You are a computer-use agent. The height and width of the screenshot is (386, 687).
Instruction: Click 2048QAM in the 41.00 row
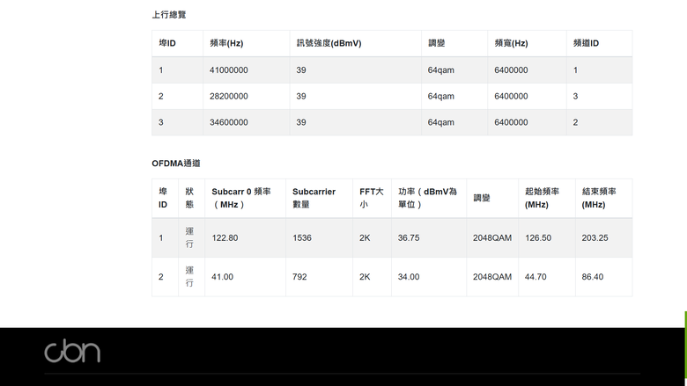coord(492,277)
